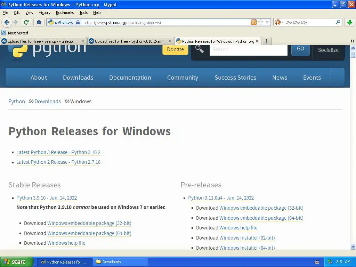Open the Help menu
This screenshot has height=267, width=356.
[x=97, y=13]
